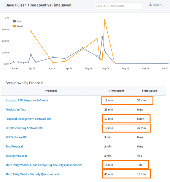Click the 43 min time spent value

click(109, 174)
